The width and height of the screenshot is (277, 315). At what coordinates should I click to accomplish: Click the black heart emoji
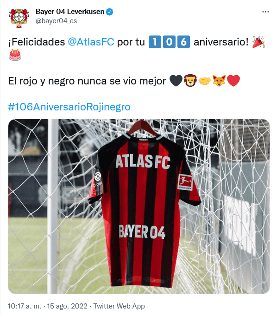[x=176, y=81]
